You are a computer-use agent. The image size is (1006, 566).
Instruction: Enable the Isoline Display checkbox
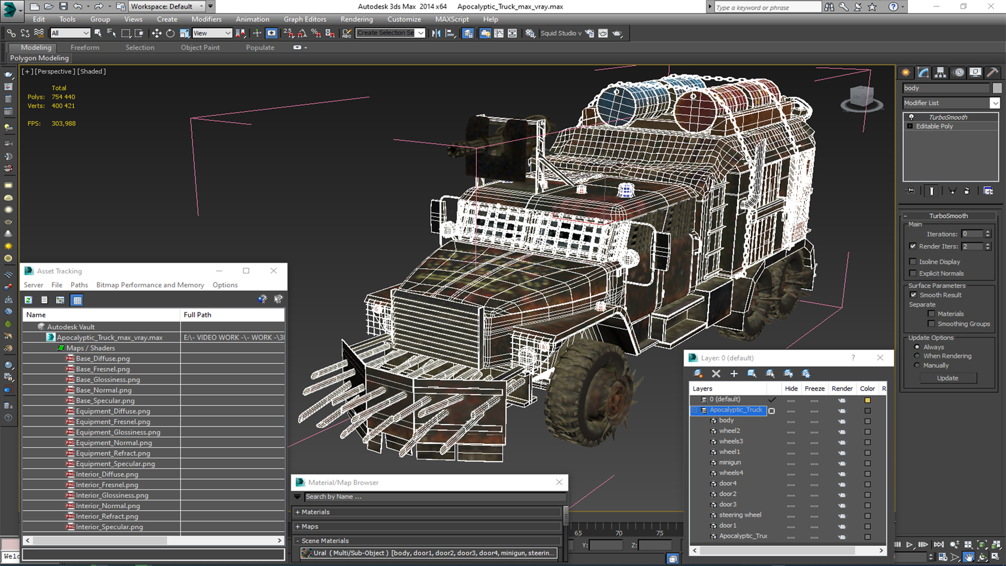point(913,262)
